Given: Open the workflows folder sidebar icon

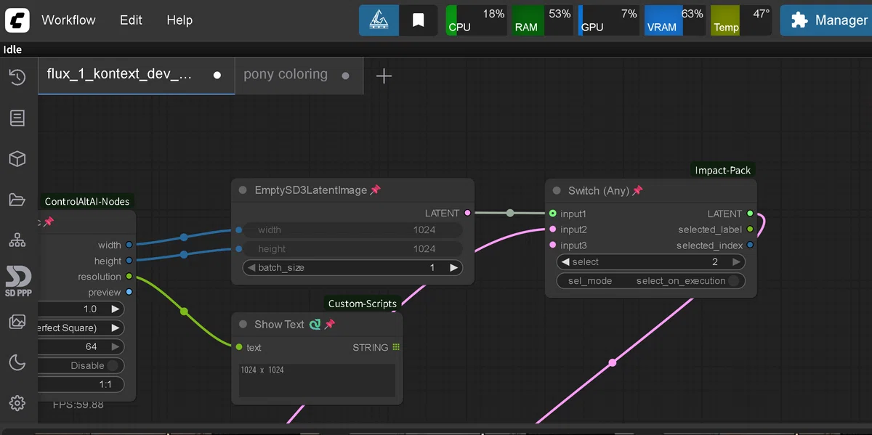Looking at the screenshot, I should click(17, 199).
